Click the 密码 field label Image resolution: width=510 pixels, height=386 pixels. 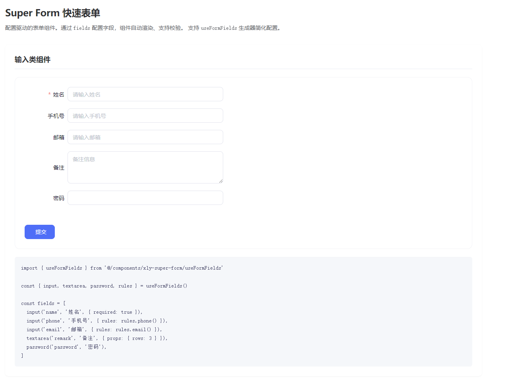tap(59, 198)
